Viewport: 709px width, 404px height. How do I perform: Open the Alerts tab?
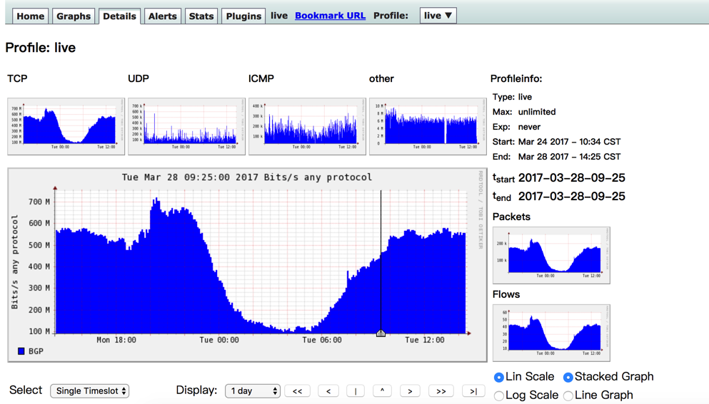tap(162, 16)
